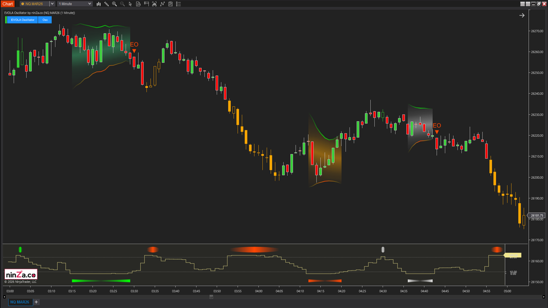Toggle the Chart Trader icon
The image size is (548, 308).
pyautogui.click(x=147, y=4)
